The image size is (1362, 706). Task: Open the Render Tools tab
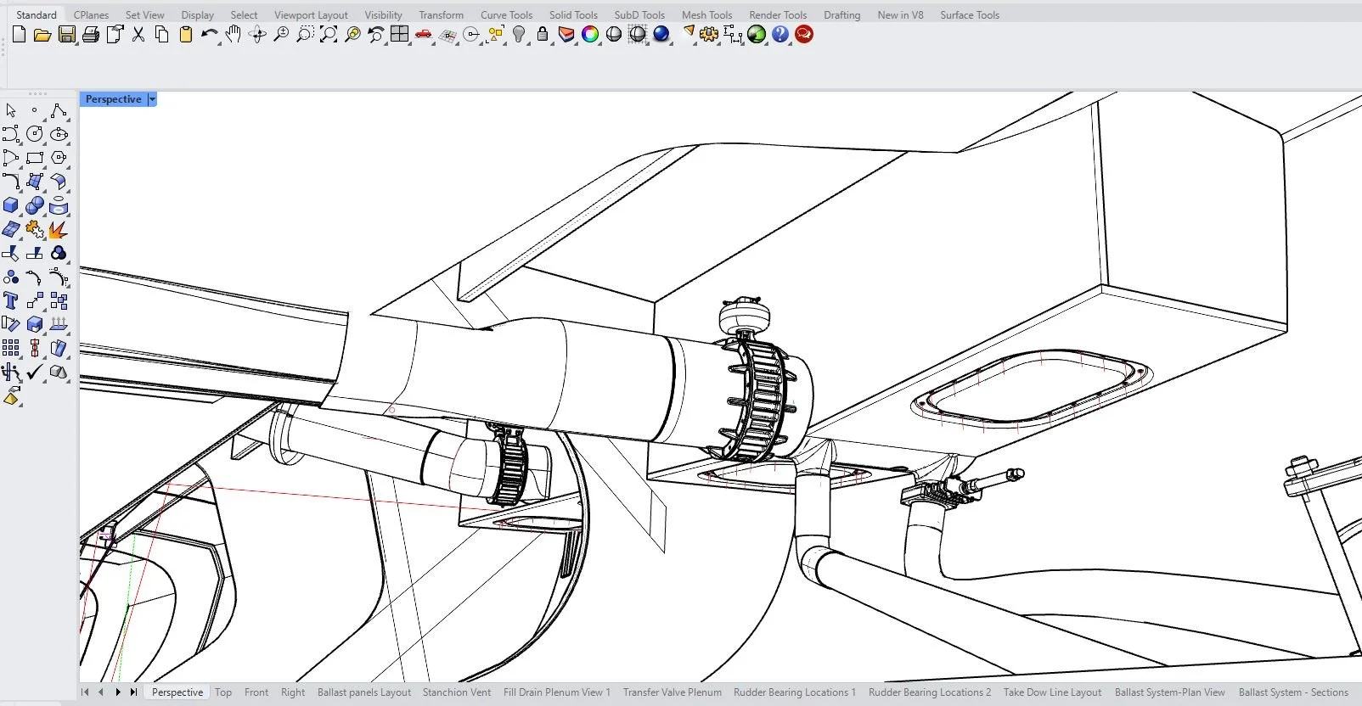[x=778, y=14]
